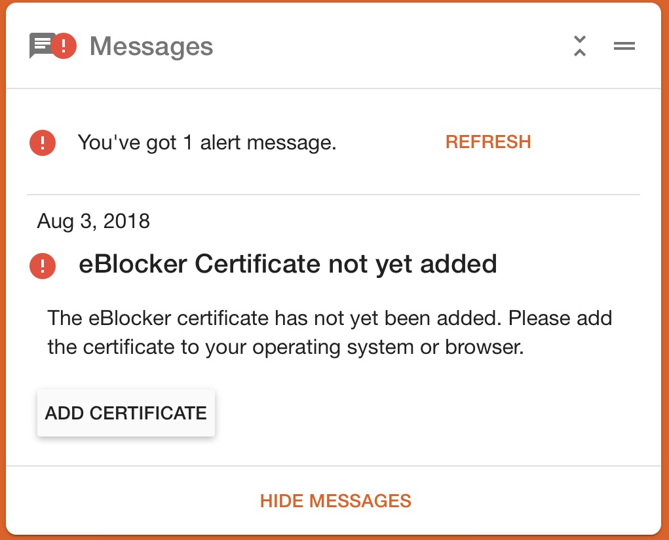The image size is (669, 540).
Task: Click the orange border of the Messages card
Action: point(3,270)
